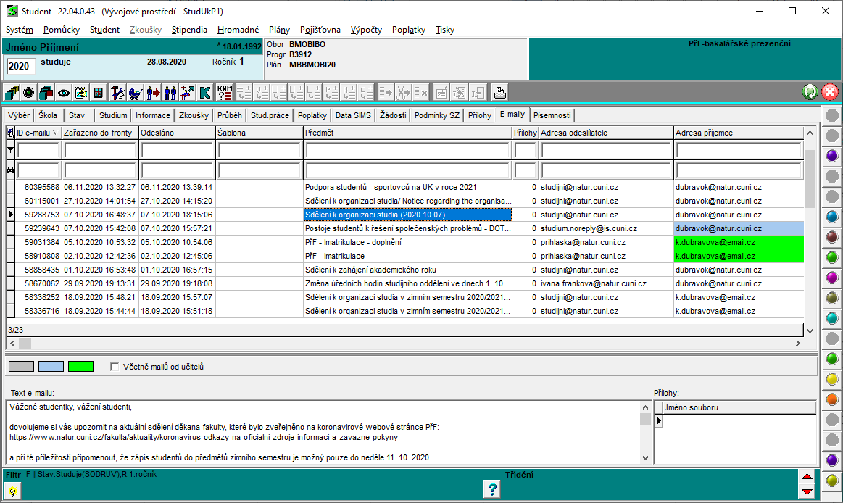Click the red down arrow for sorting

807,492
